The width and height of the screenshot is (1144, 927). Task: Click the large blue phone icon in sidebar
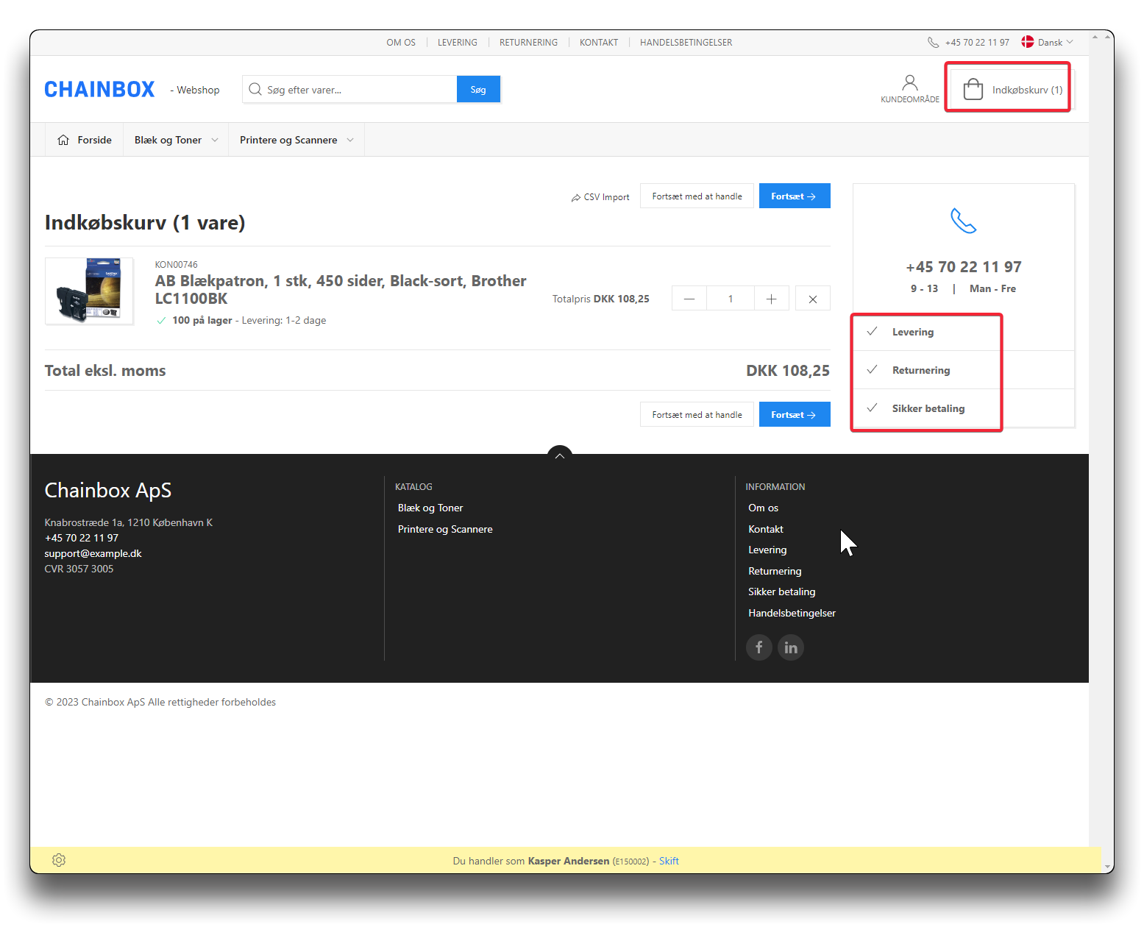point(964,221)
